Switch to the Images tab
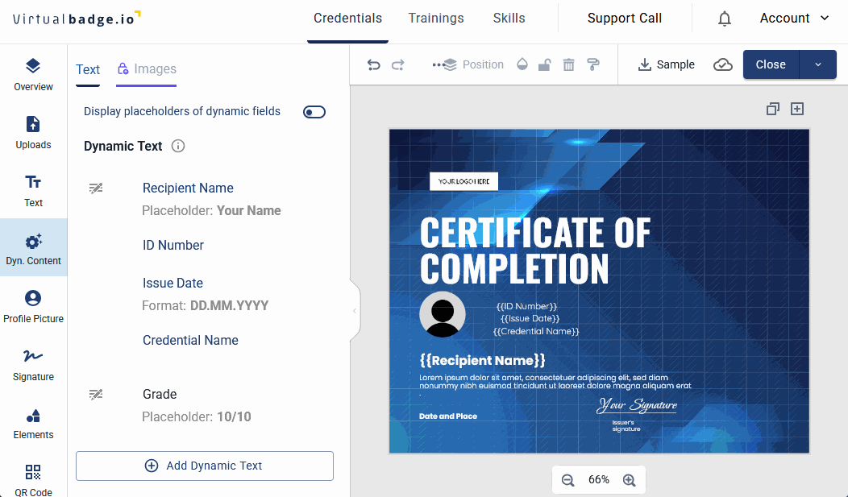This screenshot has width=848, height=497. (146, 69)
